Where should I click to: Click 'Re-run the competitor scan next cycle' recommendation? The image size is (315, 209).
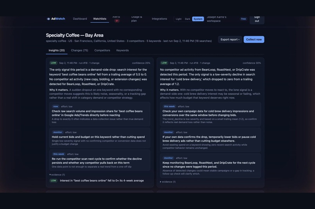coord(97,161)
